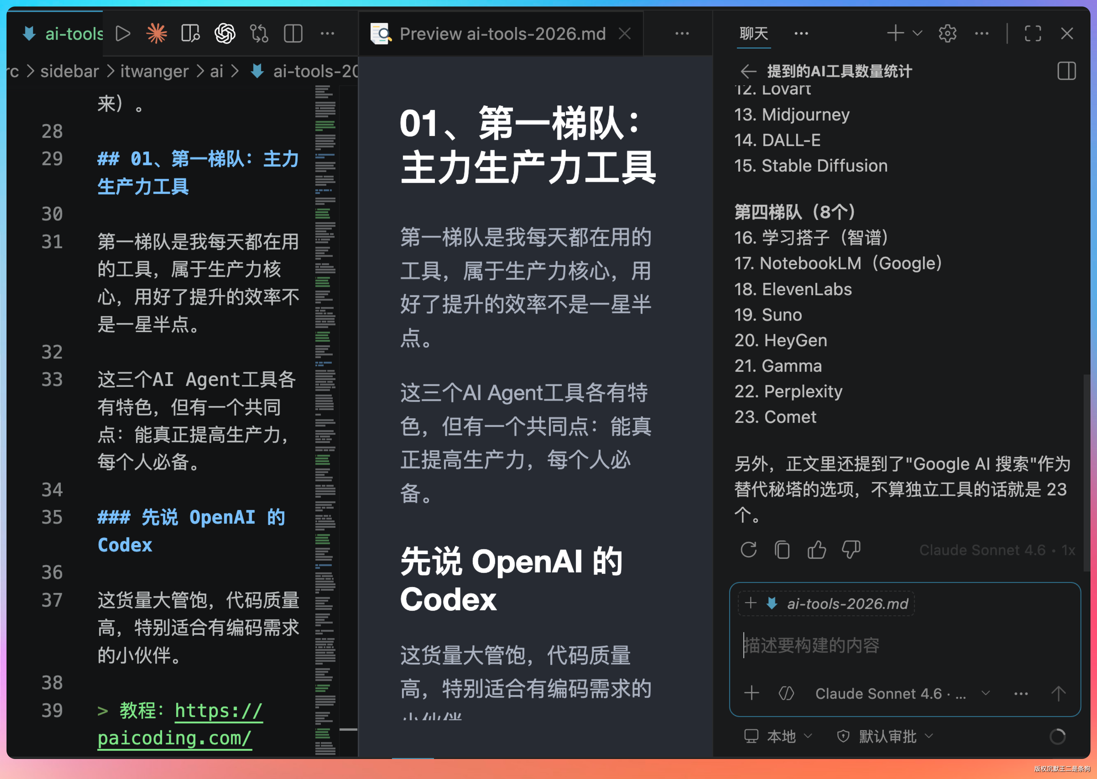This screenshot has width=1097, height=779.
Task: Open the Claude orange asterisk icon
Action: (156, 34)
